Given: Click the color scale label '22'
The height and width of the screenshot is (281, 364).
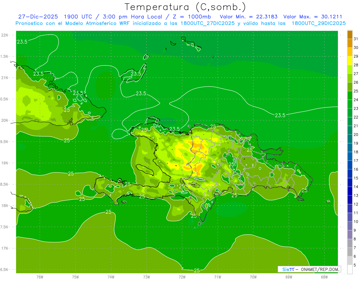Looking at the screenshot, I should pyautogui.click(x=356, y=117).
